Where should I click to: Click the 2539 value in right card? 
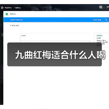coord(99,38)
